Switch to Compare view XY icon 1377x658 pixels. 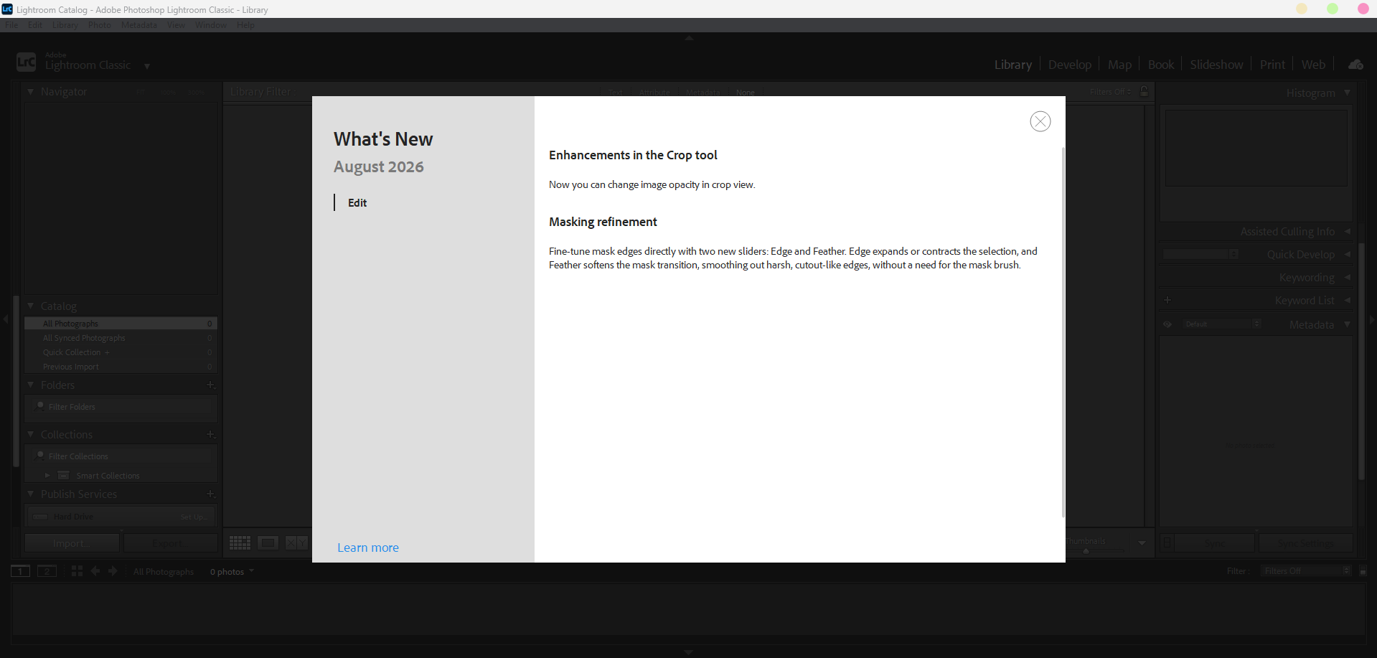pos(296,543)
